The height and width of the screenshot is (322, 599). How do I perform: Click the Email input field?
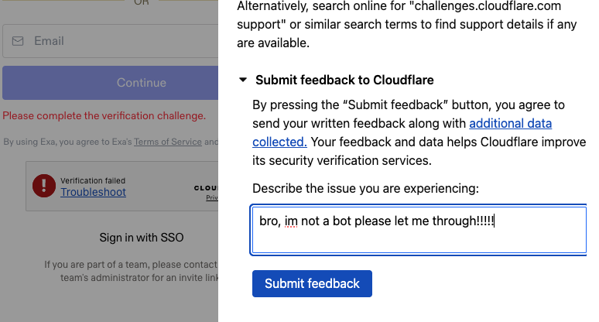111,41
